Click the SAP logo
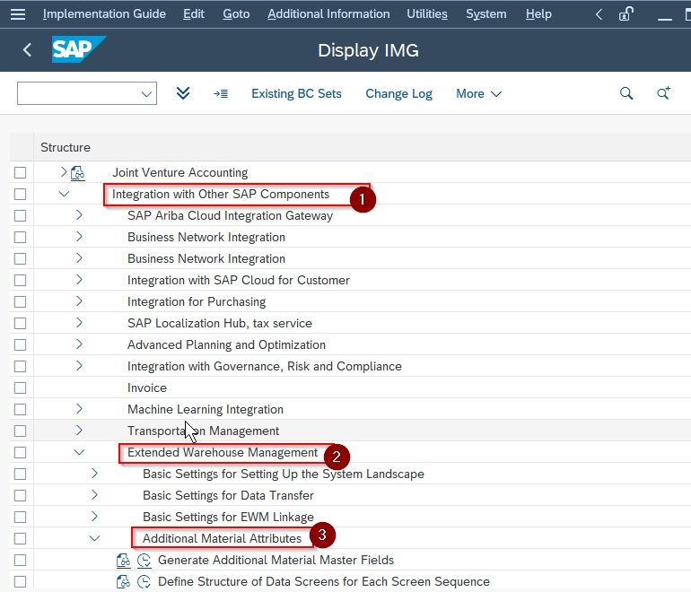691x592 pixels. click(78, 49)
